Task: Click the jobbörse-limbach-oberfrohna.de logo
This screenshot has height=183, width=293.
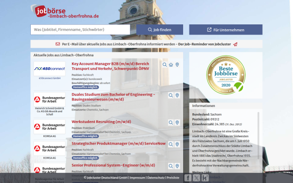Action: point(64,11)
